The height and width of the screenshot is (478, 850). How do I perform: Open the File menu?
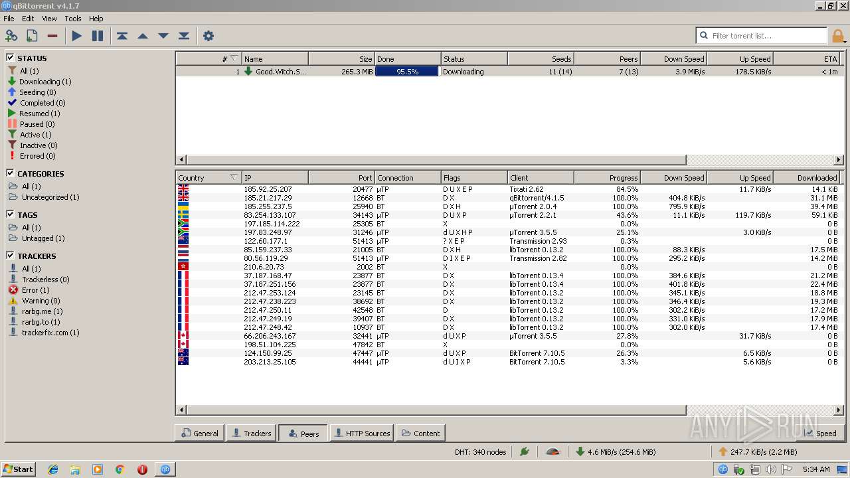[9, 19]
